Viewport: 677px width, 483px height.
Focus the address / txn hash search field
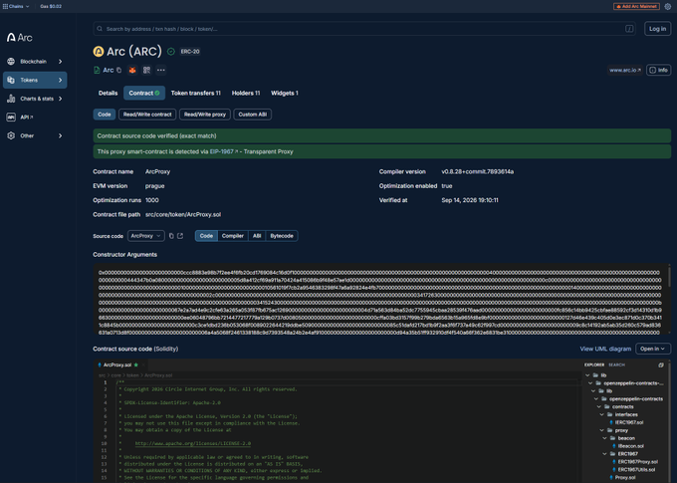coord(363,29)
